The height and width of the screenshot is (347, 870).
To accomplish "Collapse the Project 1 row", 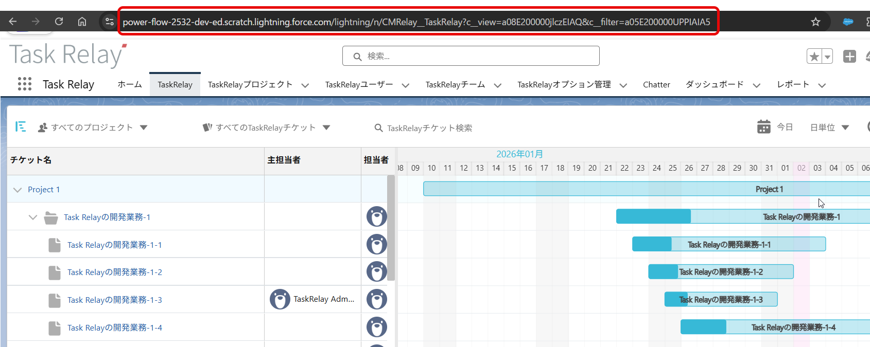I will click(18, 190).
